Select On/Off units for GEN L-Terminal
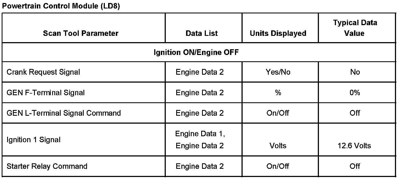This screenshot has width=404, height=180. pos(278,113)
